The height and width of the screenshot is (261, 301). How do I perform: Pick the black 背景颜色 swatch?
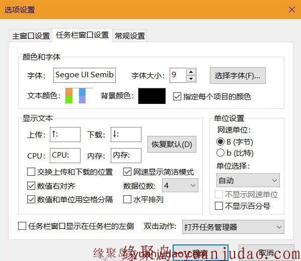click(152, 96)
